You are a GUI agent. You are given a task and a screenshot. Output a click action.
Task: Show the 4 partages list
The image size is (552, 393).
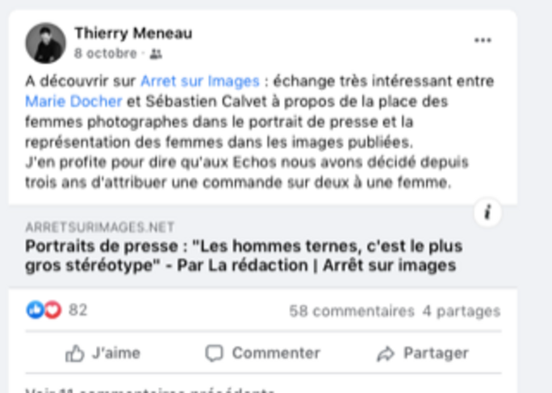461,311
